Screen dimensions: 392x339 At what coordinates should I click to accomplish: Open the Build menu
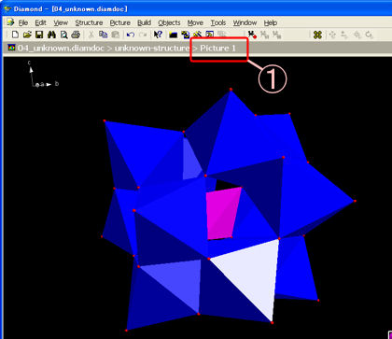point(144,22)
